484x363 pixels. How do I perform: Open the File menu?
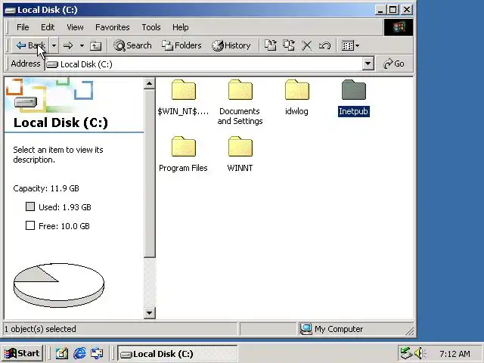[x=23, y=27]
